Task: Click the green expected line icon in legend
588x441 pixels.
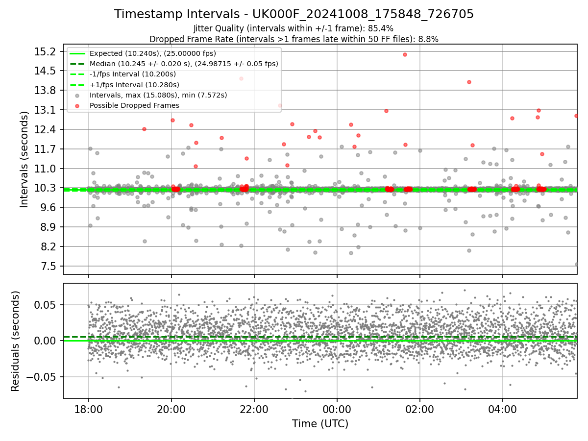Action: coord(77,54)
